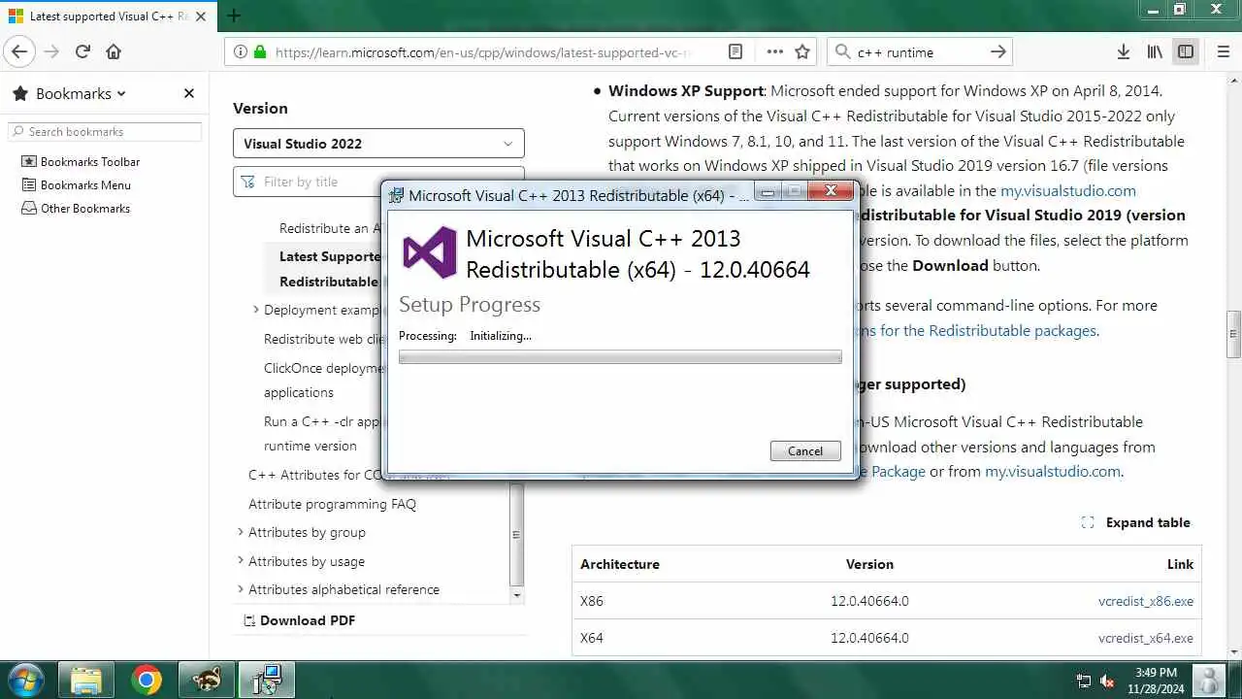Viewport: 1242px width, 699px height.
Task: Open Chrome from the taskbar
Action: point(147,681)
